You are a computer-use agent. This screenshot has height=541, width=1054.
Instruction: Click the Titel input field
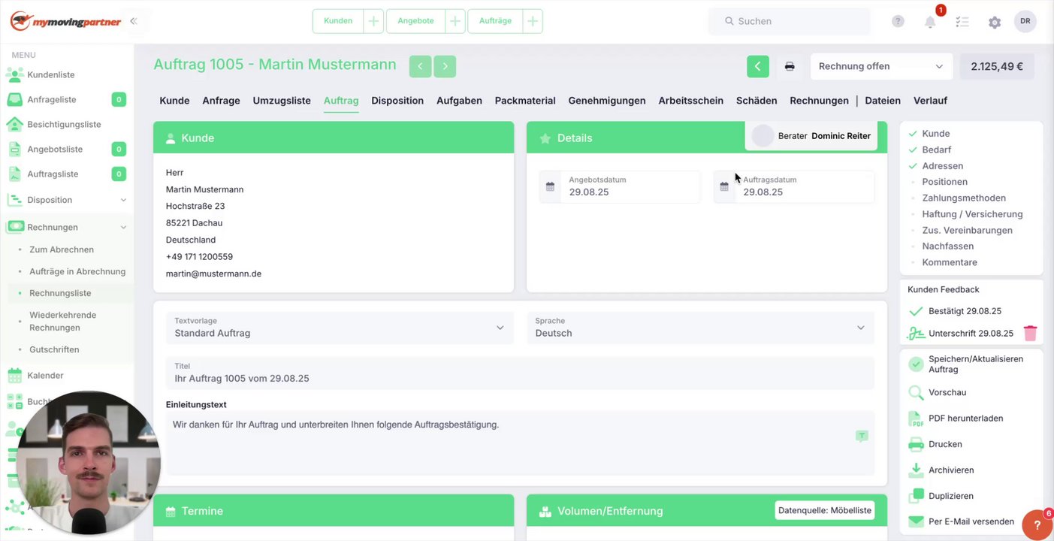pos(520,373)
